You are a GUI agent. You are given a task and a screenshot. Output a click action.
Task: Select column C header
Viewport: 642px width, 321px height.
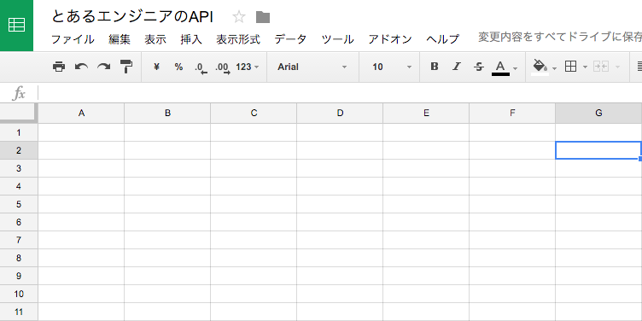pyautogui.click(x=254, y=113)
